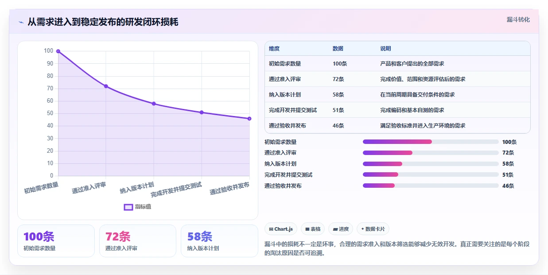This screenshot has height=275, width=548.
Task: Click the 72条 cell in the table
Action: click(338, 79)
